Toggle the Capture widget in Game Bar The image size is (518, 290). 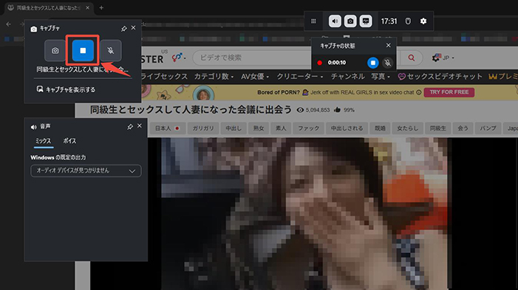350,21
